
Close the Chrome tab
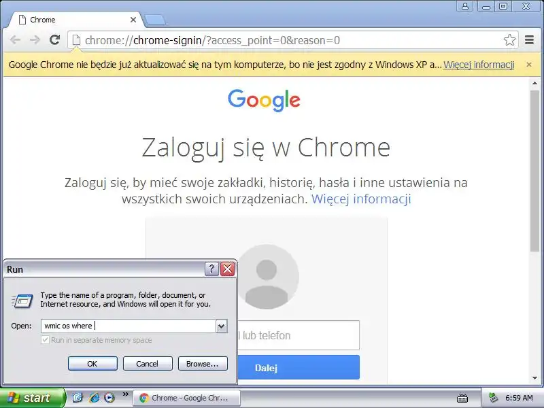coord(133,20)
